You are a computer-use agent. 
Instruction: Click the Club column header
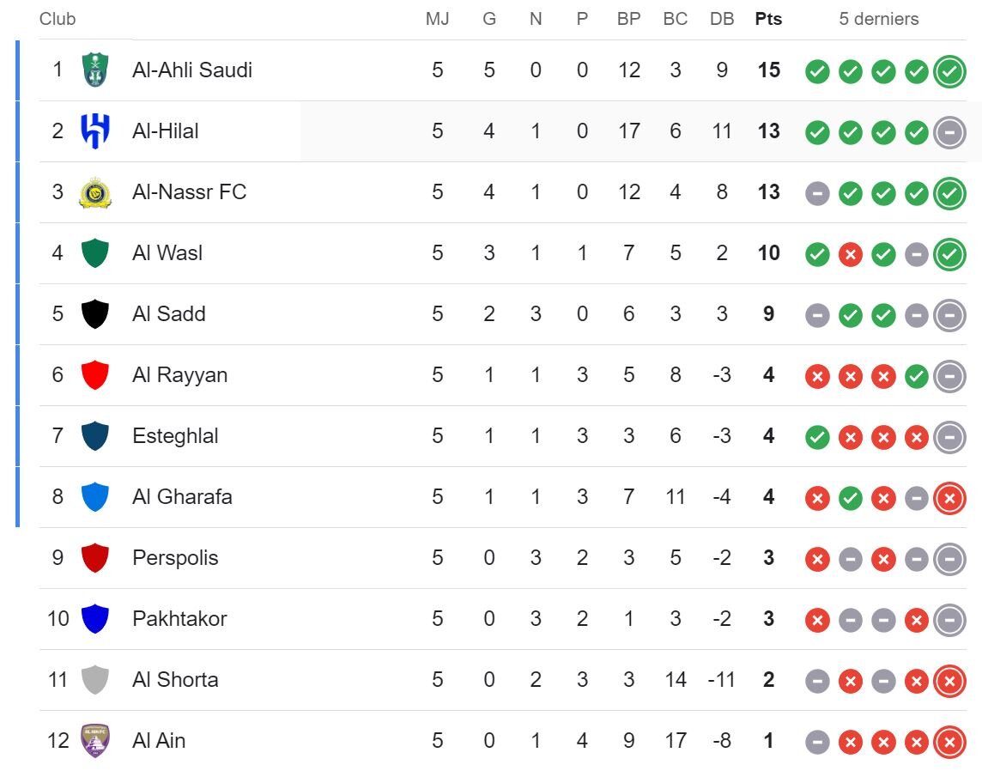[58, 19]
